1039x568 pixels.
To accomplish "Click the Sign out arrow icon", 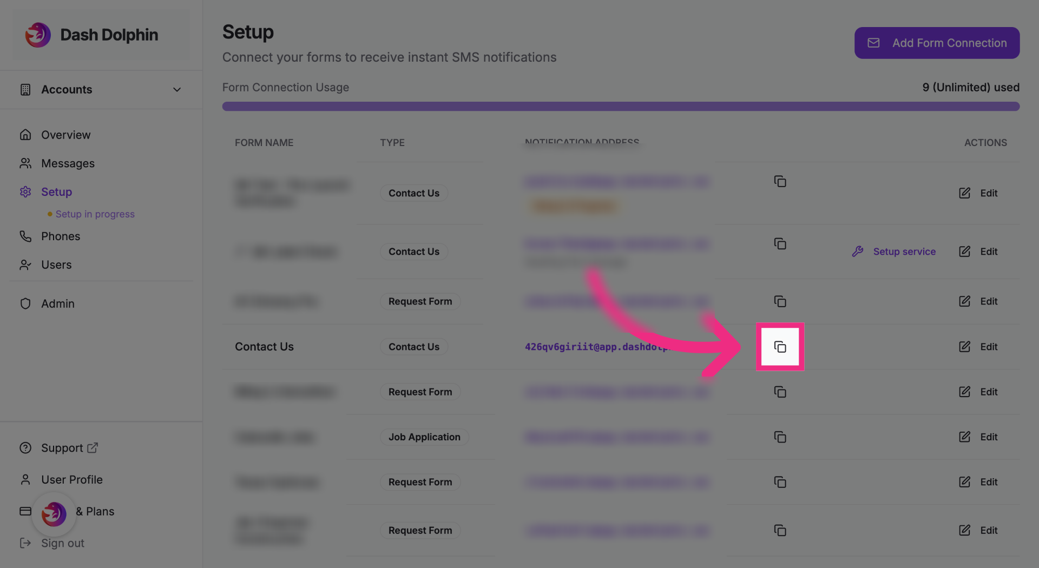I will pyautogui.click(x=25, y=543).
